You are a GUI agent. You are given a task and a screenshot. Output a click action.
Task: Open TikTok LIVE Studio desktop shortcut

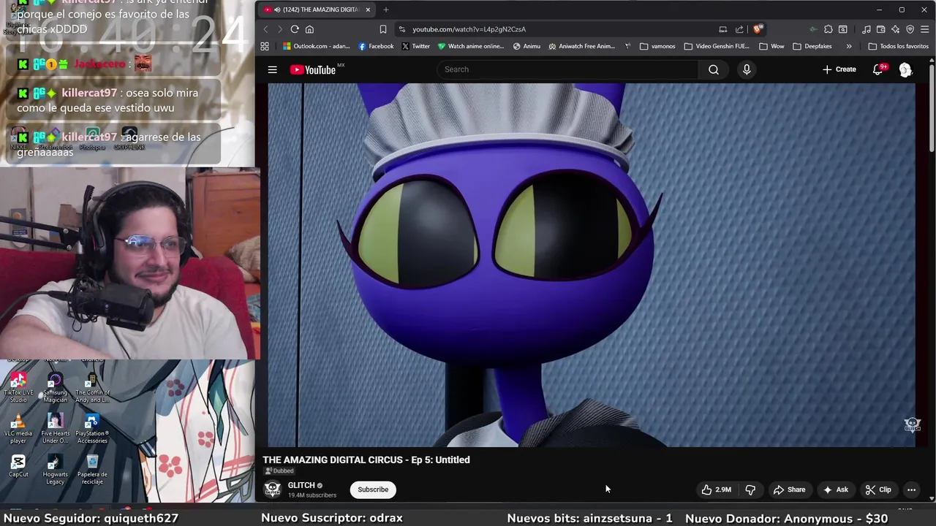pos(18,388)
